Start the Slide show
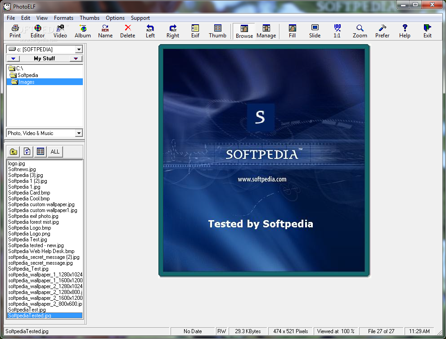 click(315, 31)
